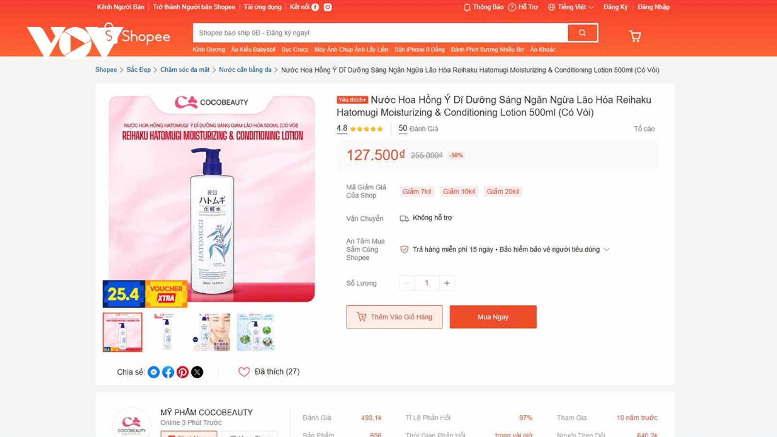The height and width of the screenshot is (437, 777).
Task: Share via Facebook Messenger icon
Action: point(153,372)
